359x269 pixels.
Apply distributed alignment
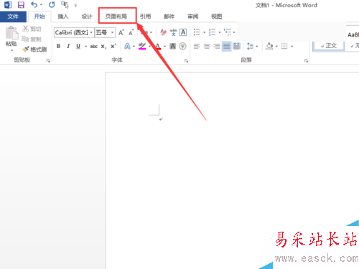tap(236, 46)
